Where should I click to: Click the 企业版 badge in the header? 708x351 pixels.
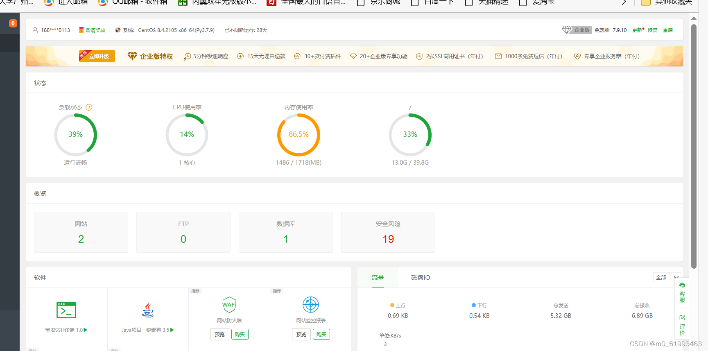581,30
